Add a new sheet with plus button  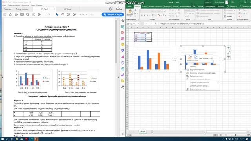(x=152, y=132)
